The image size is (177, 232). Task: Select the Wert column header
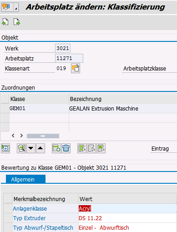127,199
